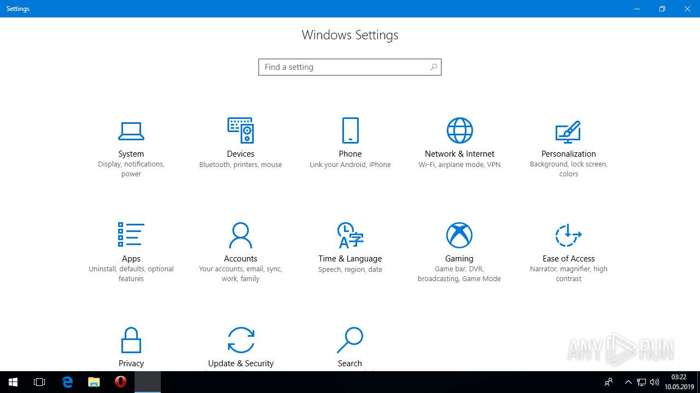Click the Gaming label text

[x=459, y=259]
